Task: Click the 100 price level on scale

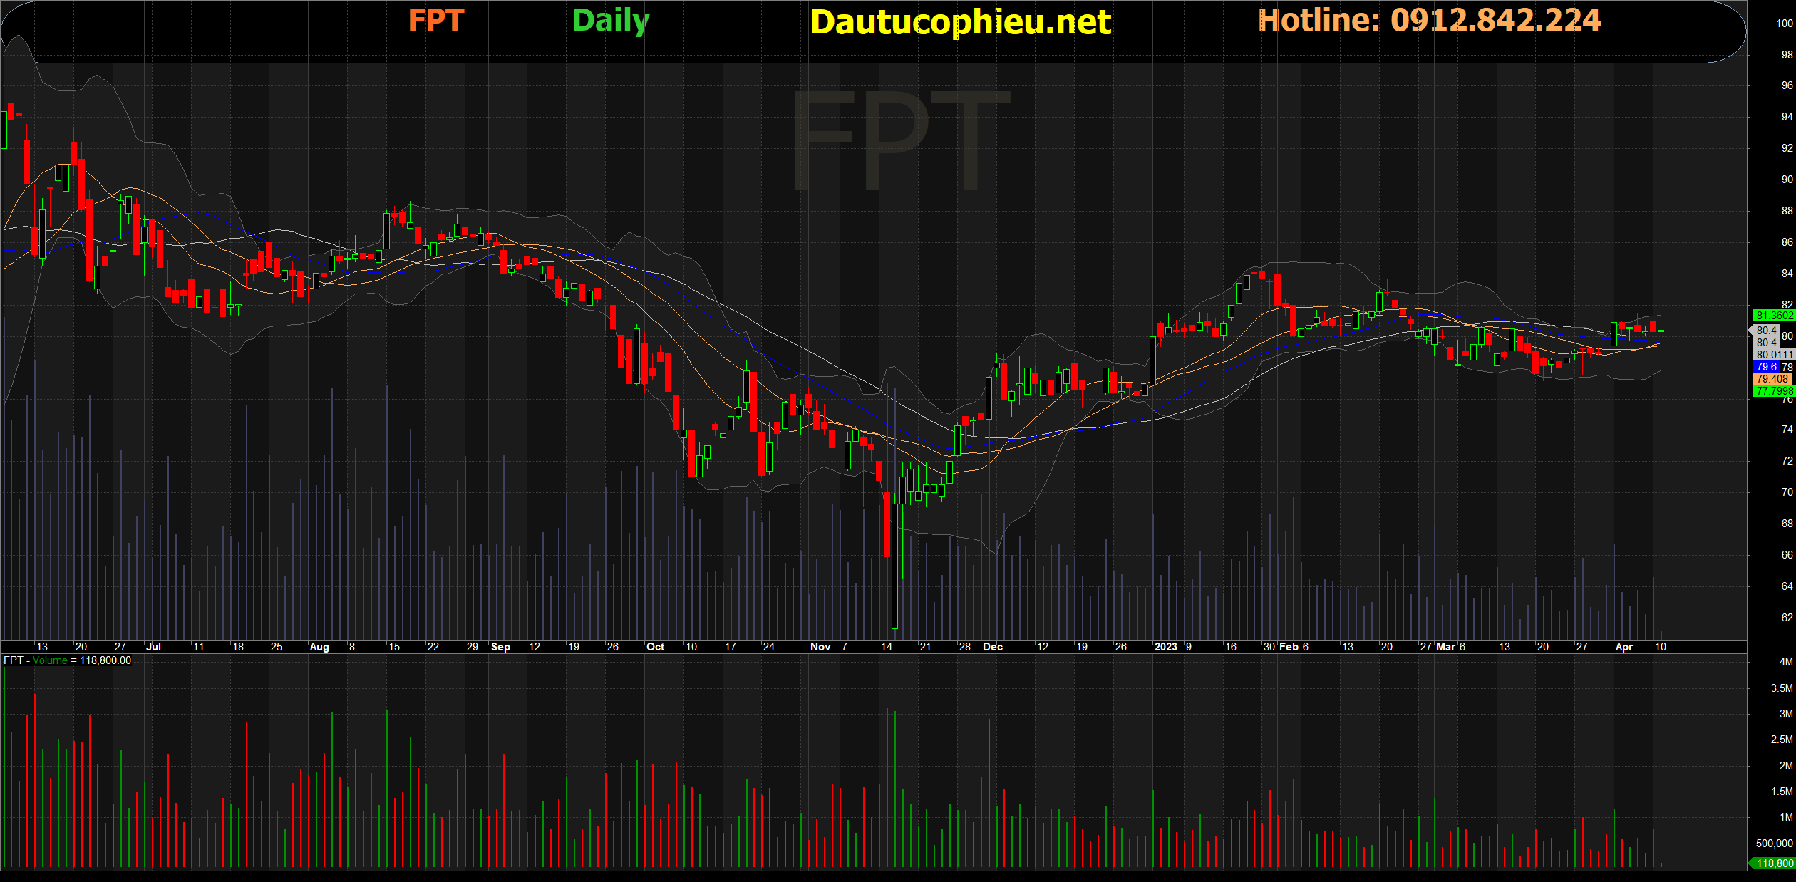Action: [1784, 24]
